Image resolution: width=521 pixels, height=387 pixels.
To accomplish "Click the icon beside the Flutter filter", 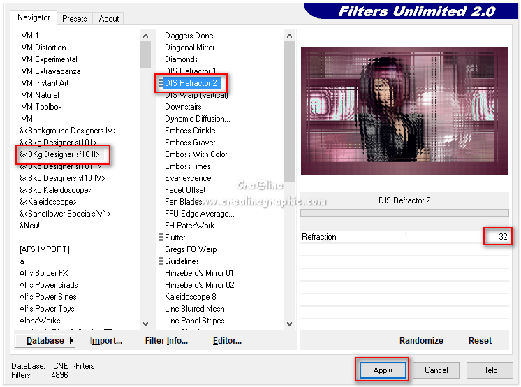I will (161, 238).
